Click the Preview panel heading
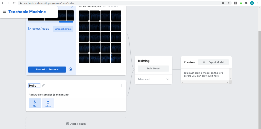Viewport: 261px width, 129px height. pyautogui.click(x=190, y=62)
